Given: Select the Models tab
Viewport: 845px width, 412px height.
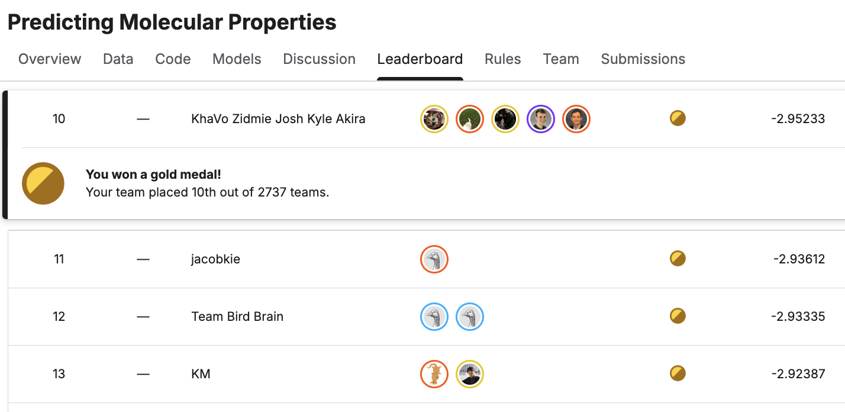Looking at the screenshot, I should coord(237,59).
